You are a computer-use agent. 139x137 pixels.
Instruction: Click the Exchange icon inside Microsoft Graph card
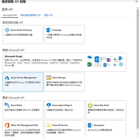coord(121,58)
